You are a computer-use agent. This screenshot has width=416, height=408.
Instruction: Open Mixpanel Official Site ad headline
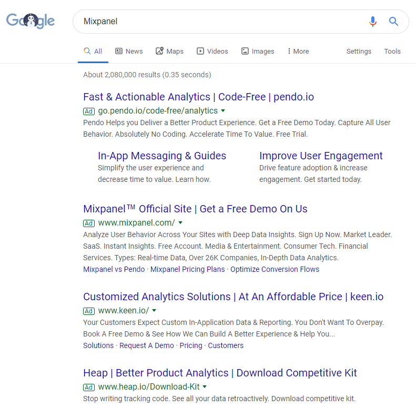coord(195,209)
